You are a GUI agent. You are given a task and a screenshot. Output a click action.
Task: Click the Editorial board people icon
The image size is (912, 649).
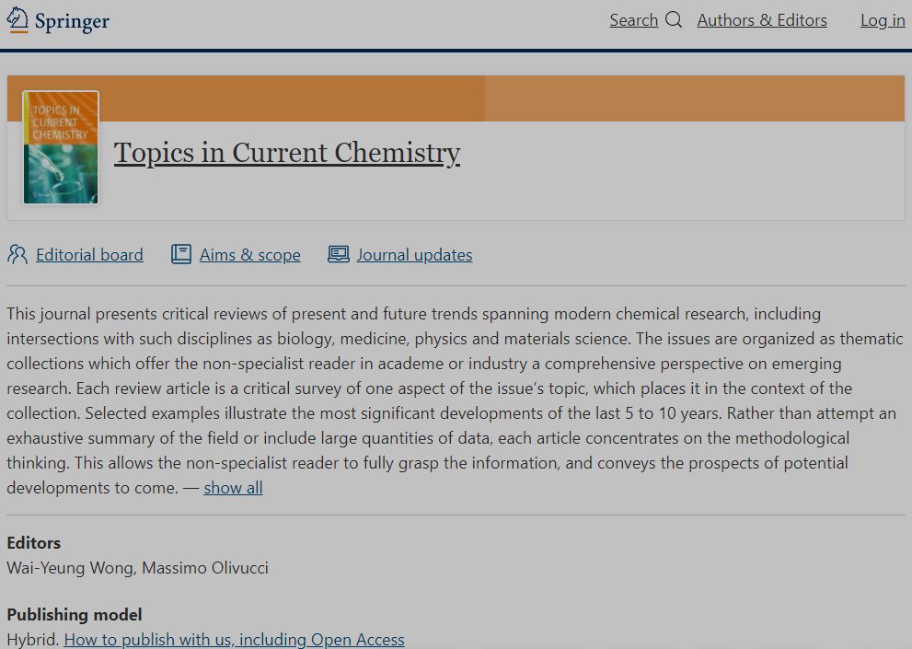[17, 255]
